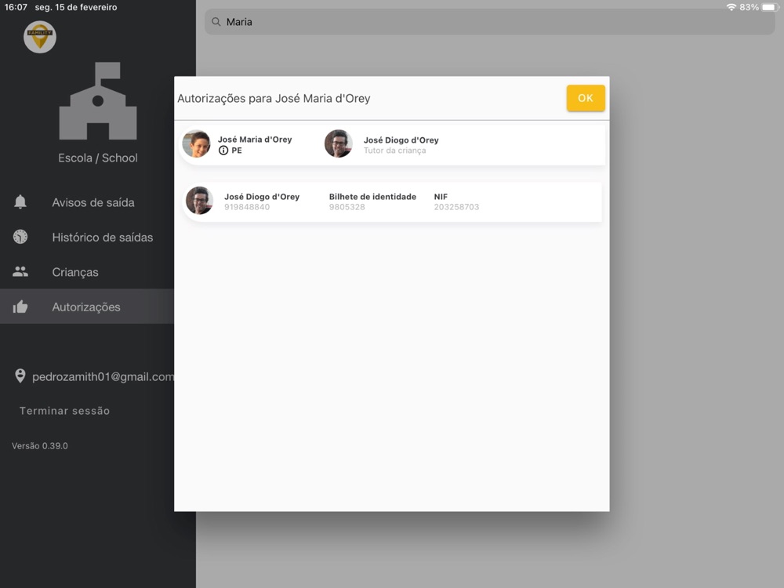
Task: Click the NIF label
Action: 441,197
